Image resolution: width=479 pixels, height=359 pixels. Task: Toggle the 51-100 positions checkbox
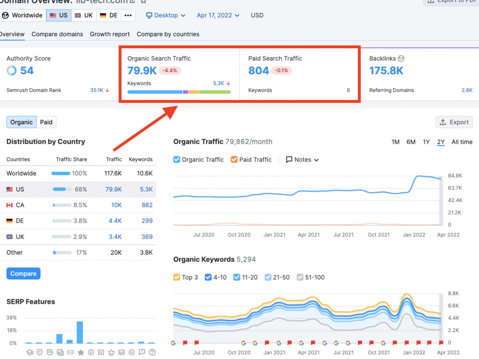tap(300, 277)
